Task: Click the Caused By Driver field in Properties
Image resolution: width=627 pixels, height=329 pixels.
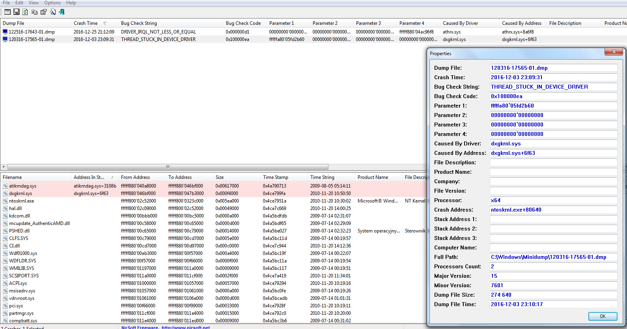Action: (x=553, y=143)
